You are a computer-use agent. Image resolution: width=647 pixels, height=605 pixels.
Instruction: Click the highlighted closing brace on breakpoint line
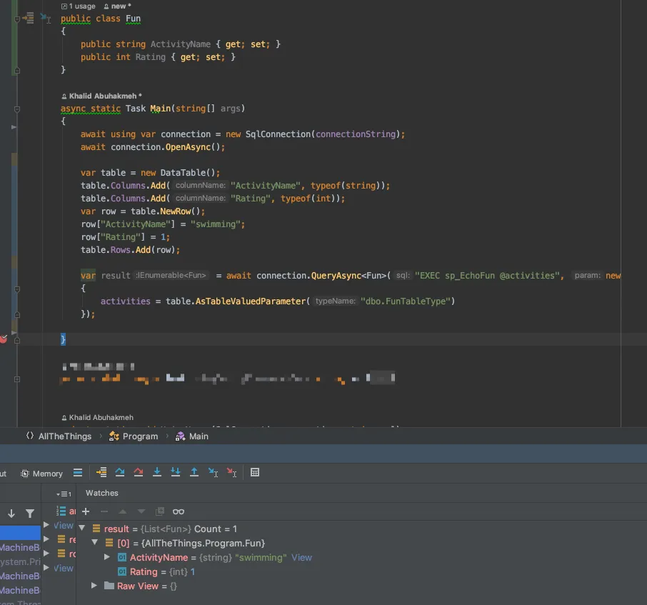click(x=63, y=339)
